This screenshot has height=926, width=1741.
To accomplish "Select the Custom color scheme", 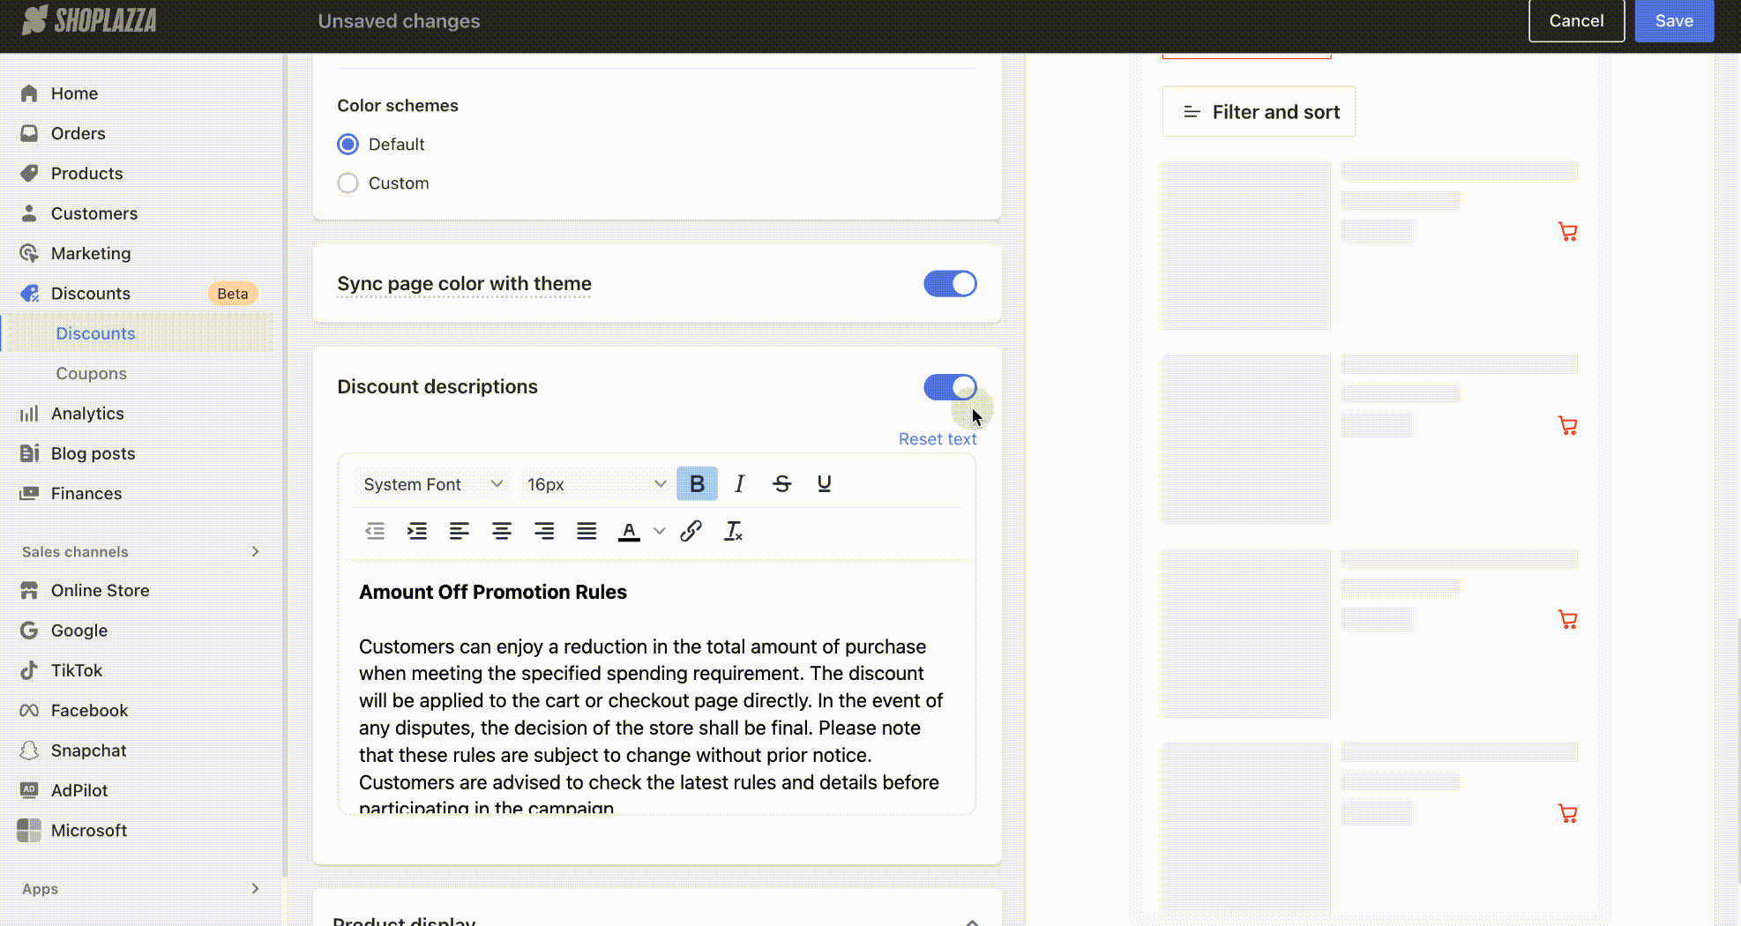I will coord(348,183).
